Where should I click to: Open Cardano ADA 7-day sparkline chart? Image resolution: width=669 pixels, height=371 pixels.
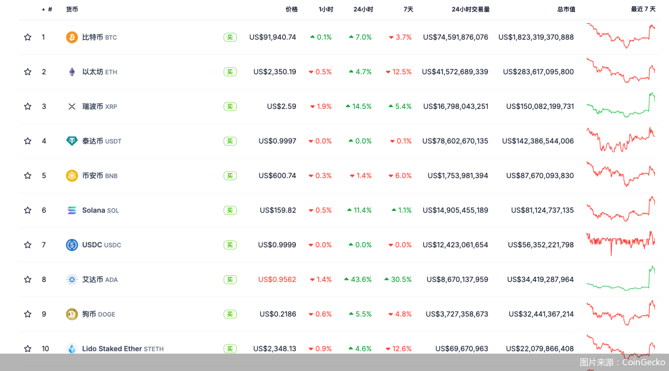[620, 279]
